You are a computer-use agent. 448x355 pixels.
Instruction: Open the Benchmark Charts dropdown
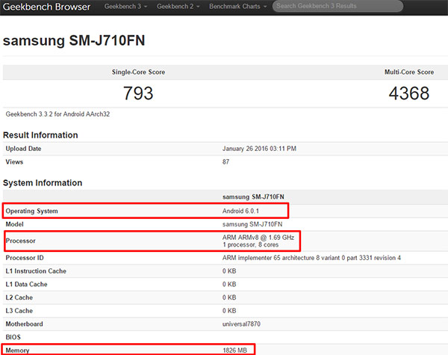point(237,6)
